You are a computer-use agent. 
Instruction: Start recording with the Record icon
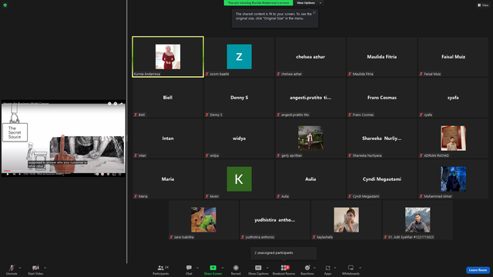[236, 268]
